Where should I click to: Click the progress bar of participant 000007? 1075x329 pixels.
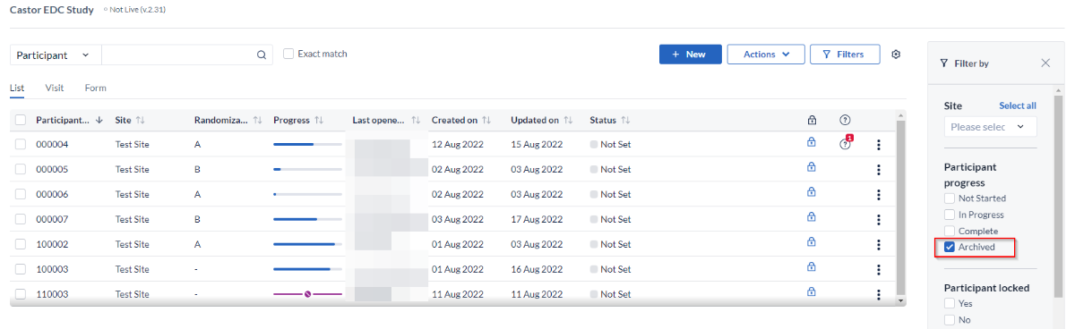click(307, 219)
